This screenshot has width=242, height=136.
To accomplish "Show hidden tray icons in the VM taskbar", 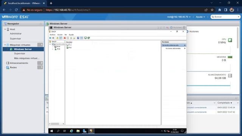I will [162, 131].
